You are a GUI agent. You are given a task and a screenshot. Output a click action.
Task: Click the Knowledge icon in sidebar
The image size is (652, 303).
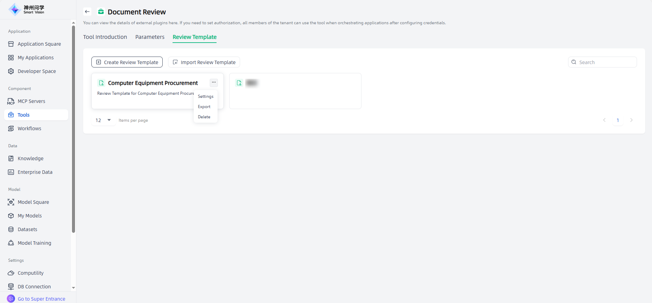11,158
